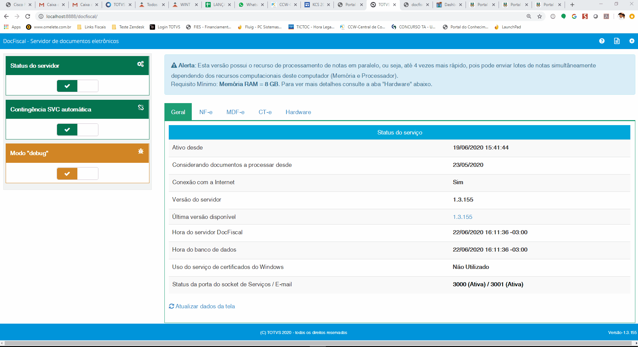
Task: Open the Fluig - PC Sistemas bookmark
Action: pos(259,27)
